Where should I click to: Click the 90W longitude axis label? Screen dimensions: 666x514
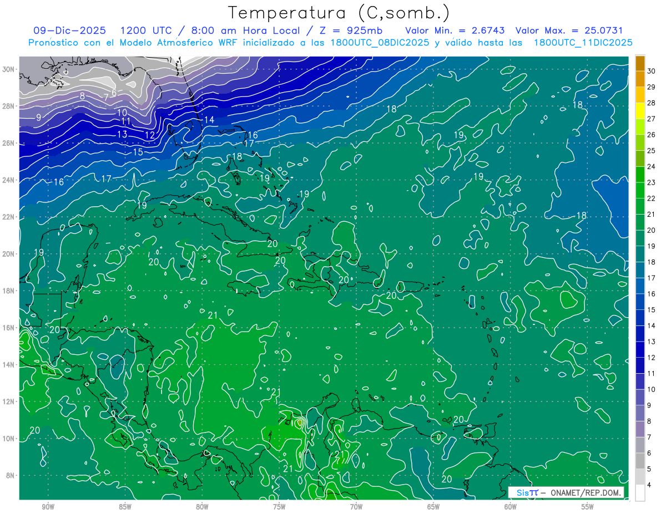click(x=48, y=507)
